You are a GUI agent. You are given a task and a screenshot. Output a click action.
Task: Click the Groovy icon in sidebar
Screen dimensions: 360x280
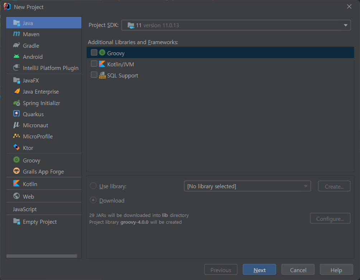point(16,160)
